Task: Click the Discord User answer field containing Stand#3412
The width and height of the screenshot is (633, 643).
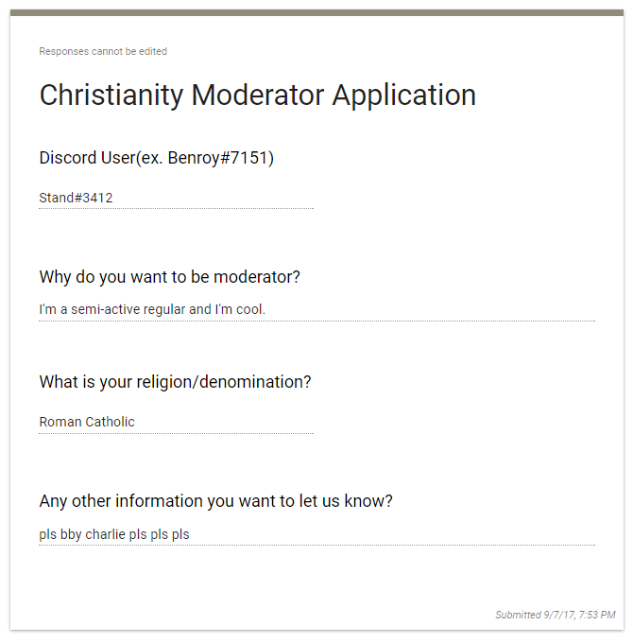Action: [x=176, y=199]
